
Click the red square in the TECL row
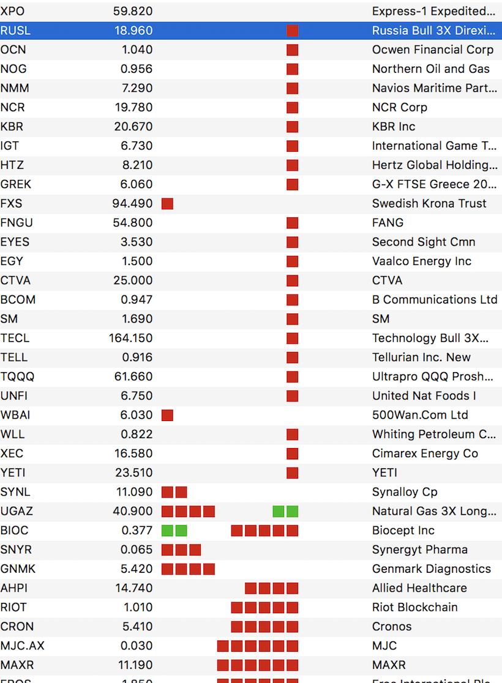pyautogui.click(x=292, y=338)
